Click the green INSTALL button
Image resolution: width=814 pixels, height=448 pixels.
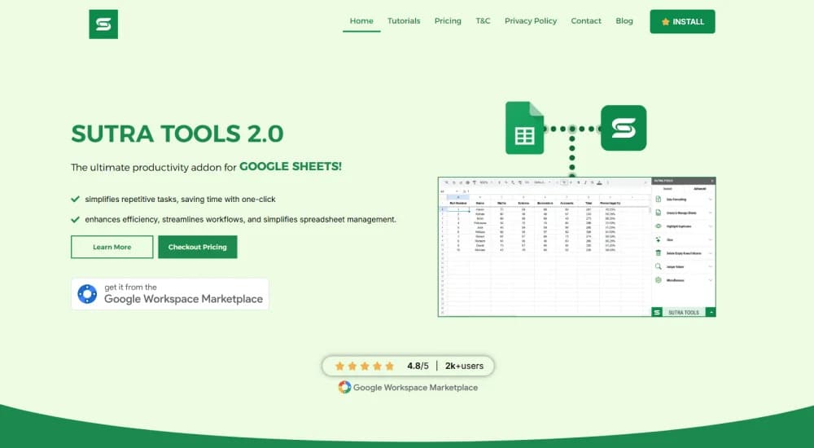(682, 22)
